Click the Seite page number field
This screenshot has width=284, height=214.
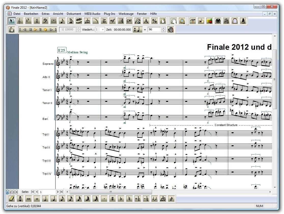click(x=47, y=192)
